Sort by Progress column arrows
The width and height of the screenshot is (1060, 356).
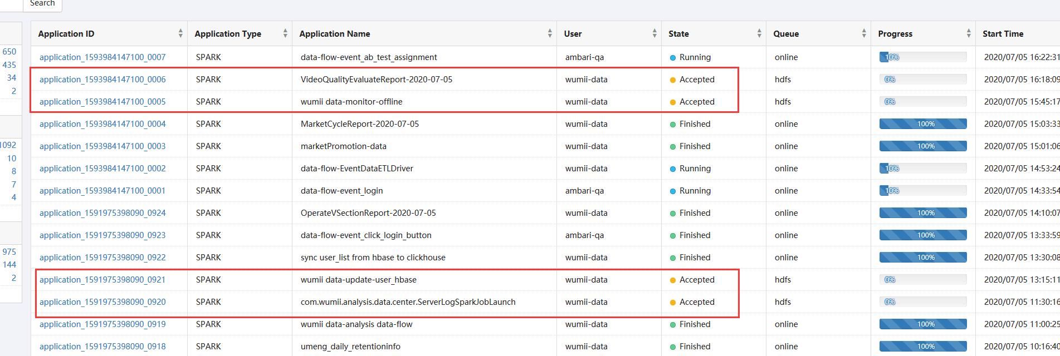tap(969, 34)
